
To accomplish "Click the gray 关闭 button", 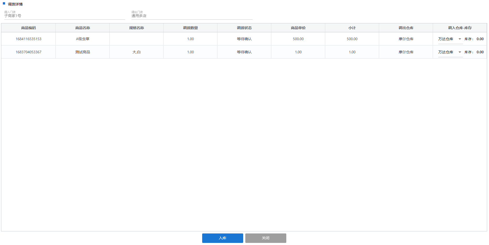I will pyautogui.click(x=266, y=238).
